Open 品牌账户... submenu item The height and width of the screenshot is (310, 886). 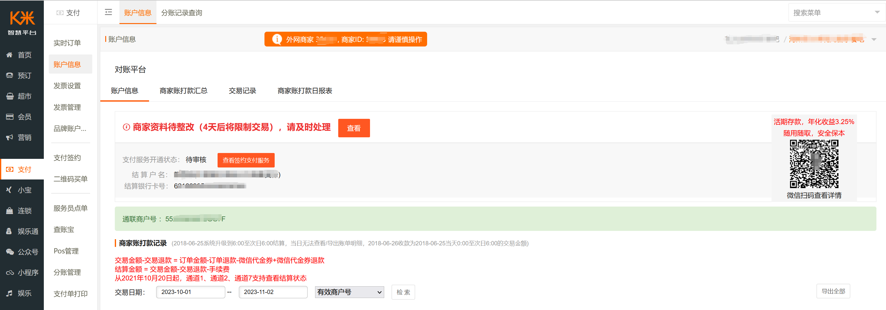70,129
